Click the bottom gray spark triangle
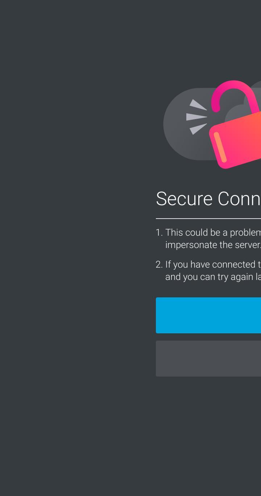 pyautogui.click(x=198, y=129)
